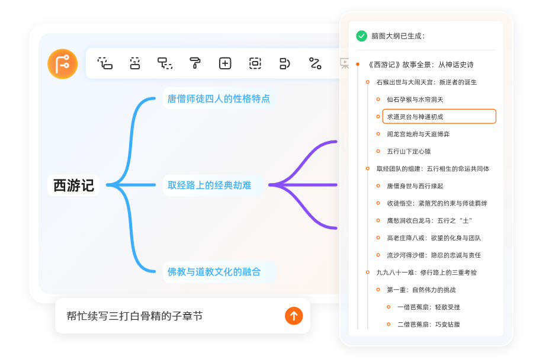Activate the focus selection frame tool
This screenshot has width=533, height=359.
pyautogui.click(x=255, y=63)
